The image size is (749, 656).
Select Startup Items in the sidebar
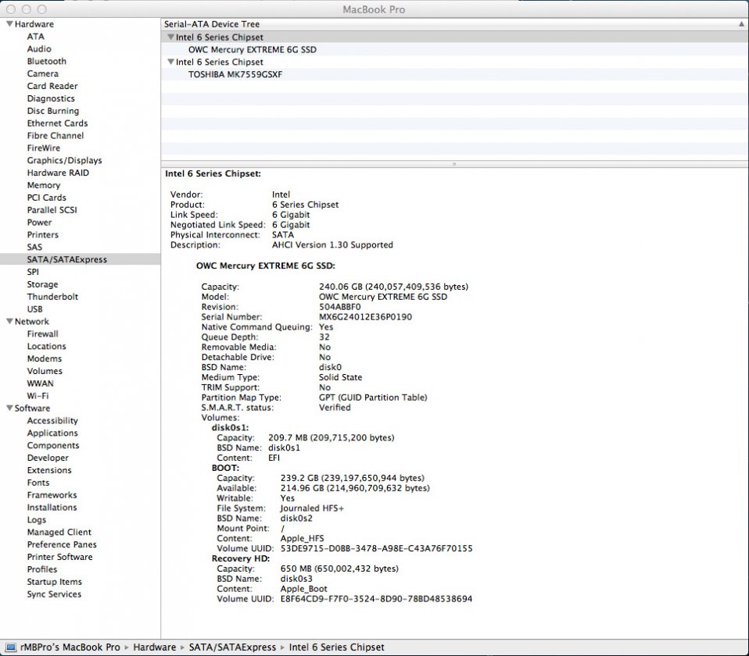pos(55,583)
